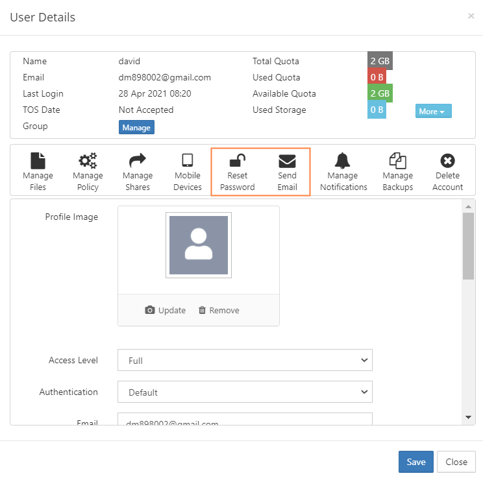483x491 pixels.
Task: Save the user details
Action: (415, 462)
